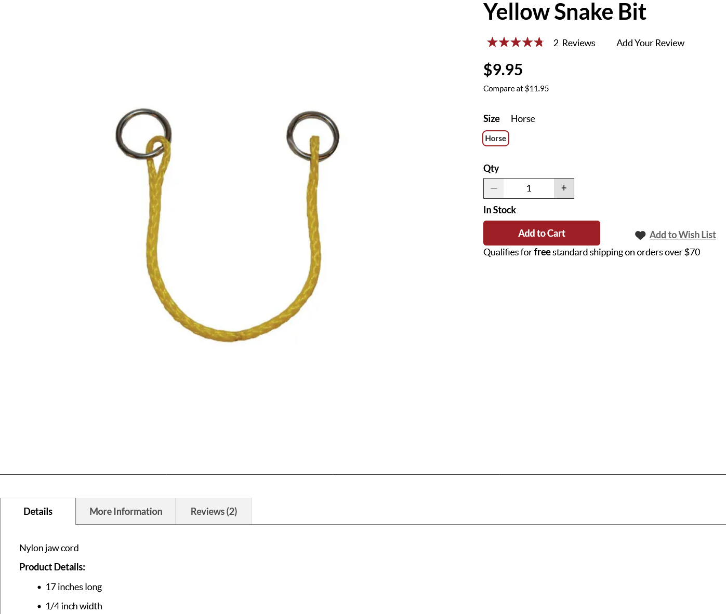
Task: Click the free standard shipping notice
Action: (x=591, y=252)
